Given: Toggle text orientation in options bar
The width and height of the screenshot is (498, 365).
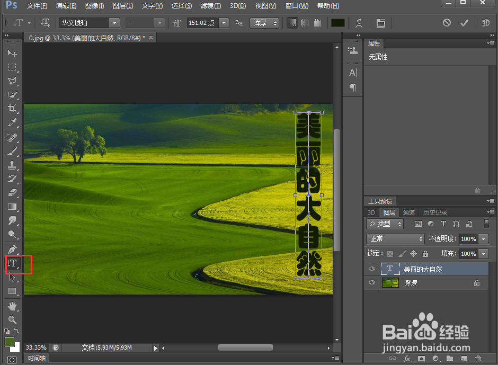Looking at the screenshot, I should click(x=45, y=23).
